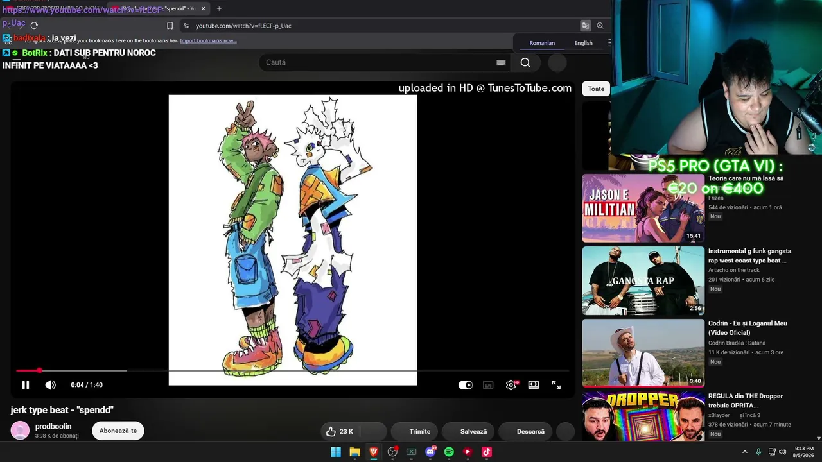
Task: Click the video title 'jerk type beat - "spendd"'
Action: (62, 410)
